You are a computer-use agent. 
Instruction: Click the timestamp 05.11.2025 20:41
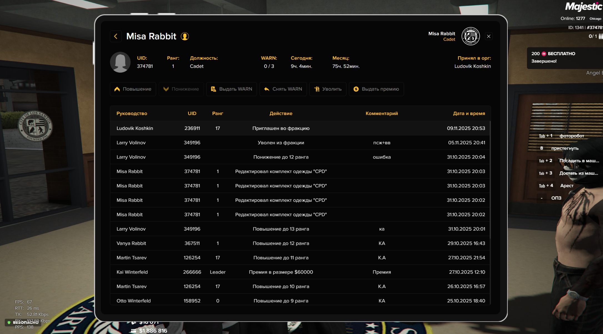(467, 143)
